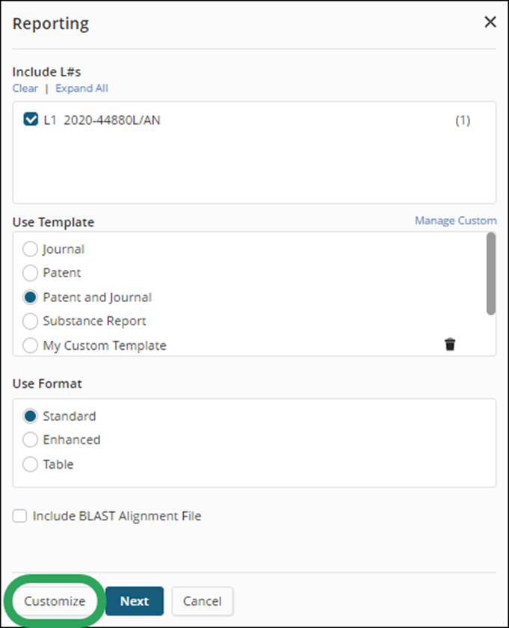Select Standard format option
Image resolution: width=509 pixels, height=628 pixels.
click(30, 416)
